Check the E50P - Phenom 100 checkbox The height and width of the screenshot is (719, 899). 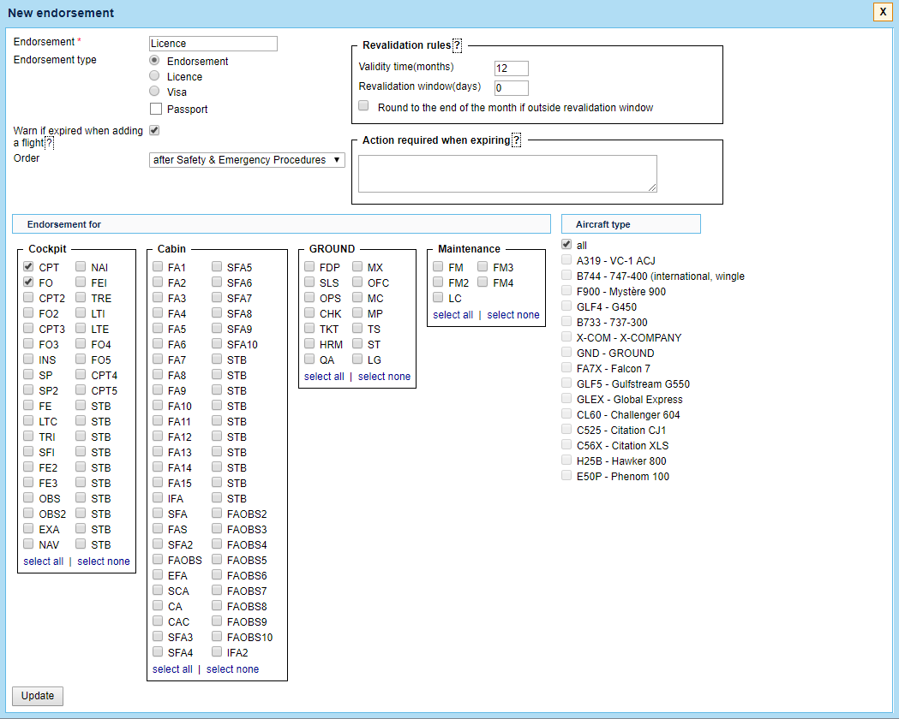tap(566, 476)
